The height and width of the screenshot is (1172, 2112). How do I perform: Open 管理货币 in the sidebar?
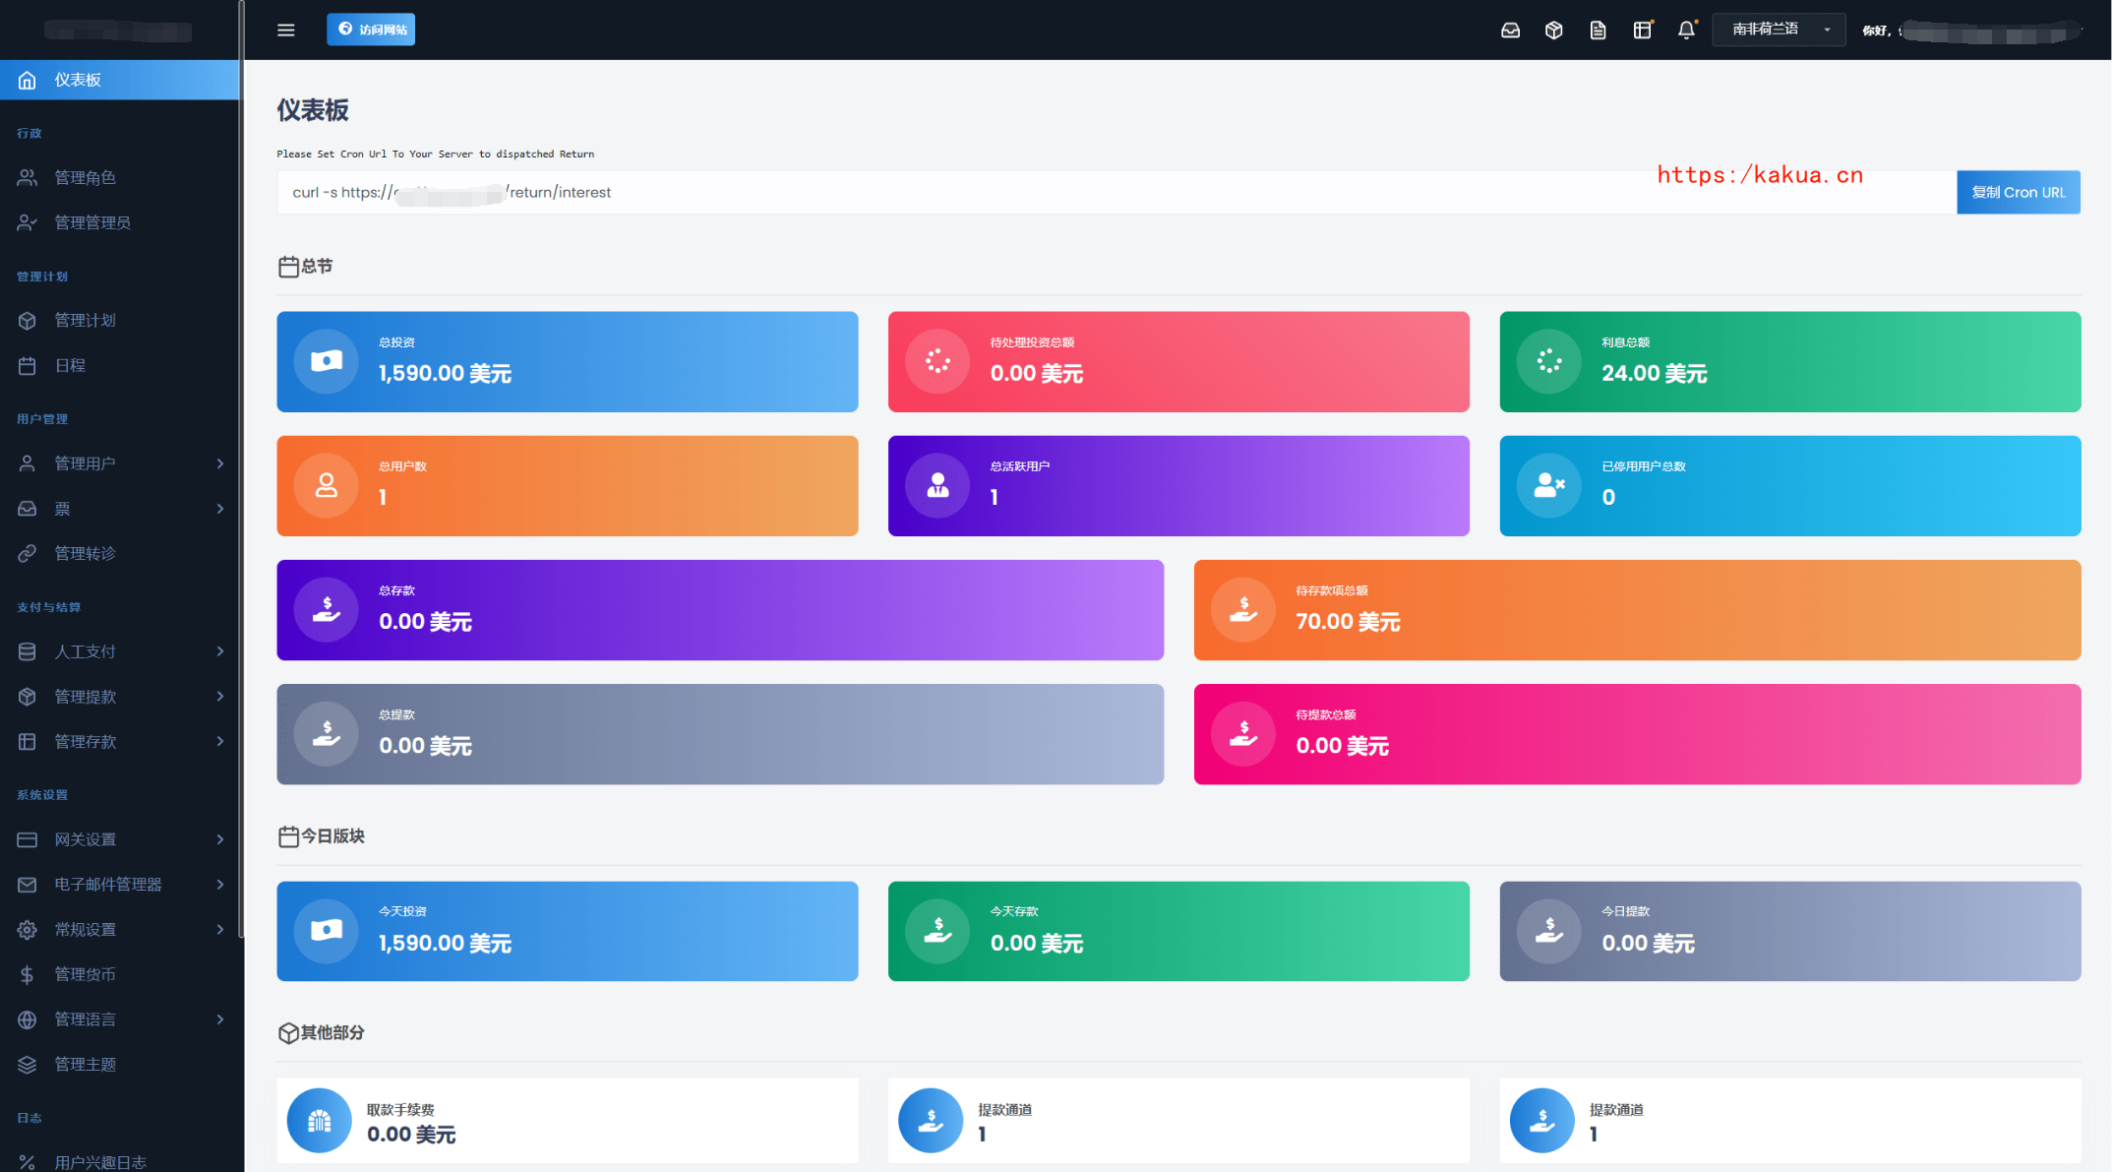120,974
